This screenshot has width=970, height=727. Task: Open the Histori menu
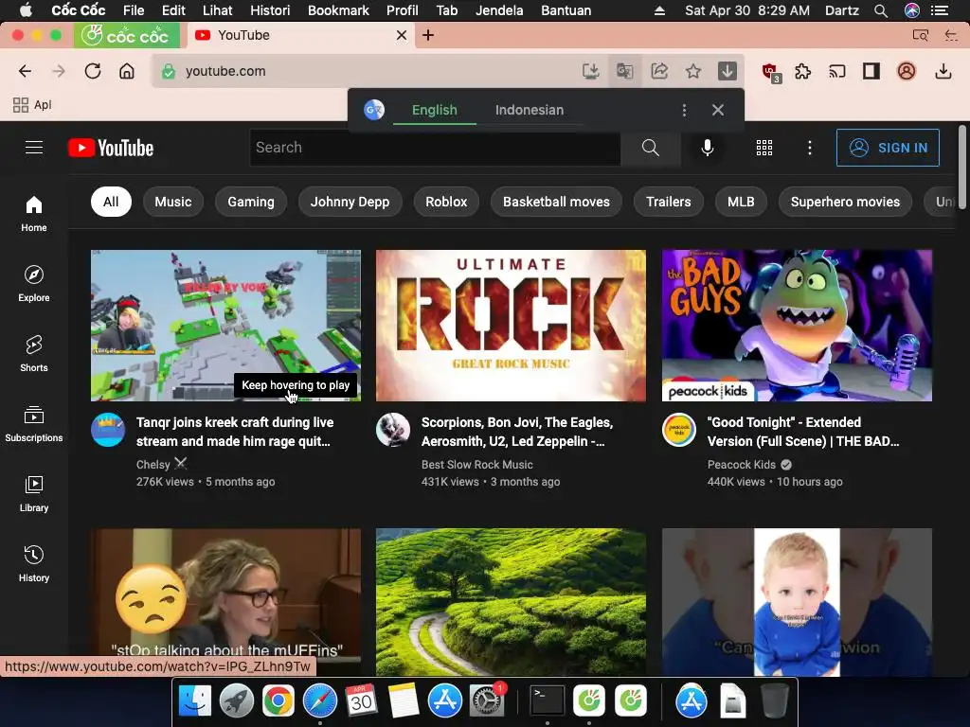[x=270, y=10]
